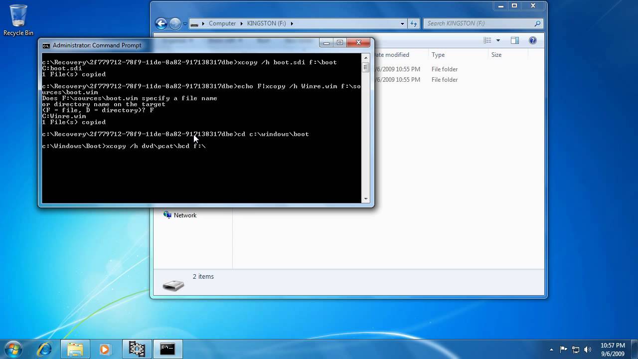Viewport: 638px width, 359px height.
Task: Click the drive icon in details pane
Action: (173, 285)
